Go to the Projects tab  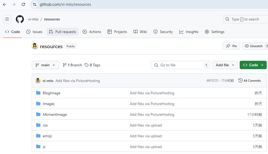(x=117, y=32)
